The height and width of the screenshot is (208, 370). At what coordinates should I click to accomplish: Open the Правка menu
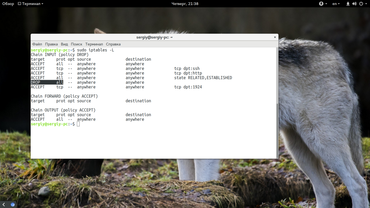pyautogui.click(x=51, y=44)
